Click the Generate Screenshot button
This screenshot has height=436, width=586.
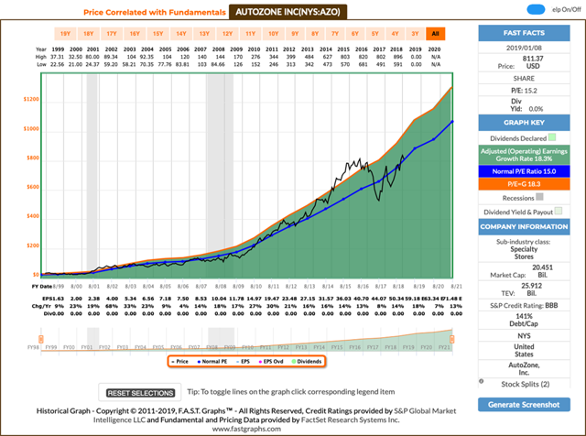(524, 405)
